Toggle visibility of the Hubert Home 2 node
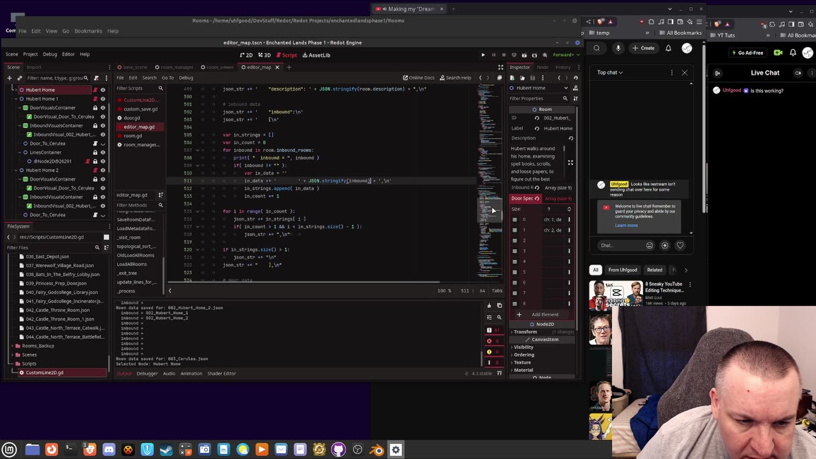 click(103, 170)
